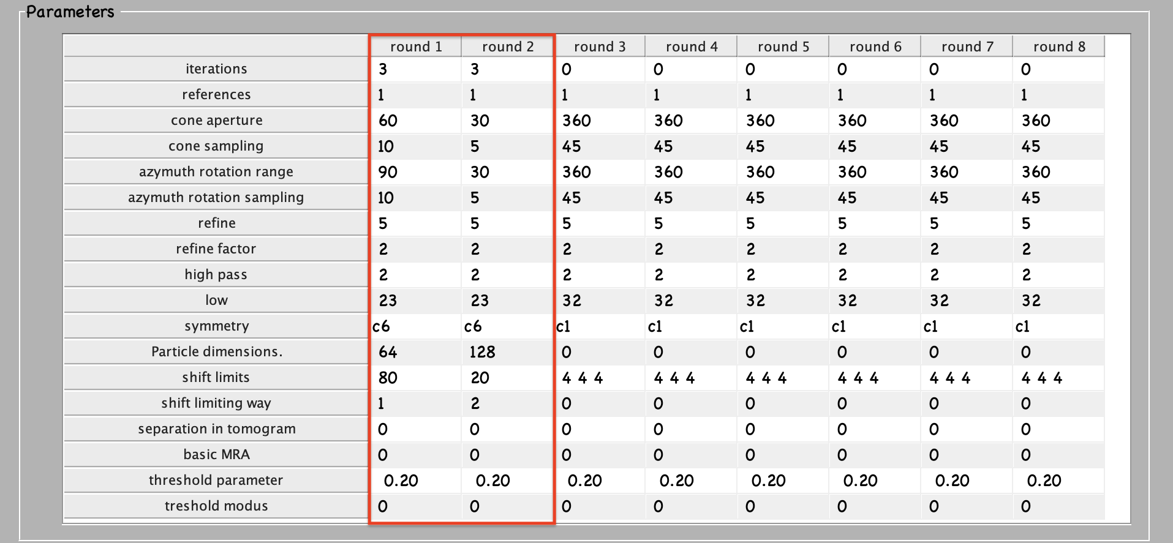Viewport: 1173px width, 543px height.
Task: Select the round 6 column header
Action: point(875,47)
